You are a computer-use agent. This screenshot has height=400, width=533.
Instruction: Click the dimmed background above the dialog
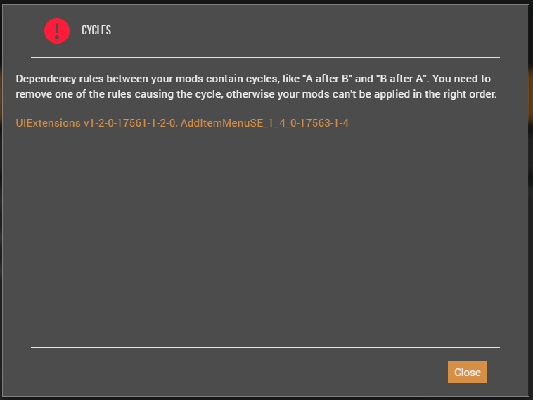tap(265, 2)
